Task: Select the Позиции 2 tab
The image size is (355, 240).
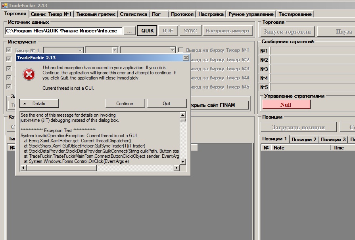Action: [304, 140]
